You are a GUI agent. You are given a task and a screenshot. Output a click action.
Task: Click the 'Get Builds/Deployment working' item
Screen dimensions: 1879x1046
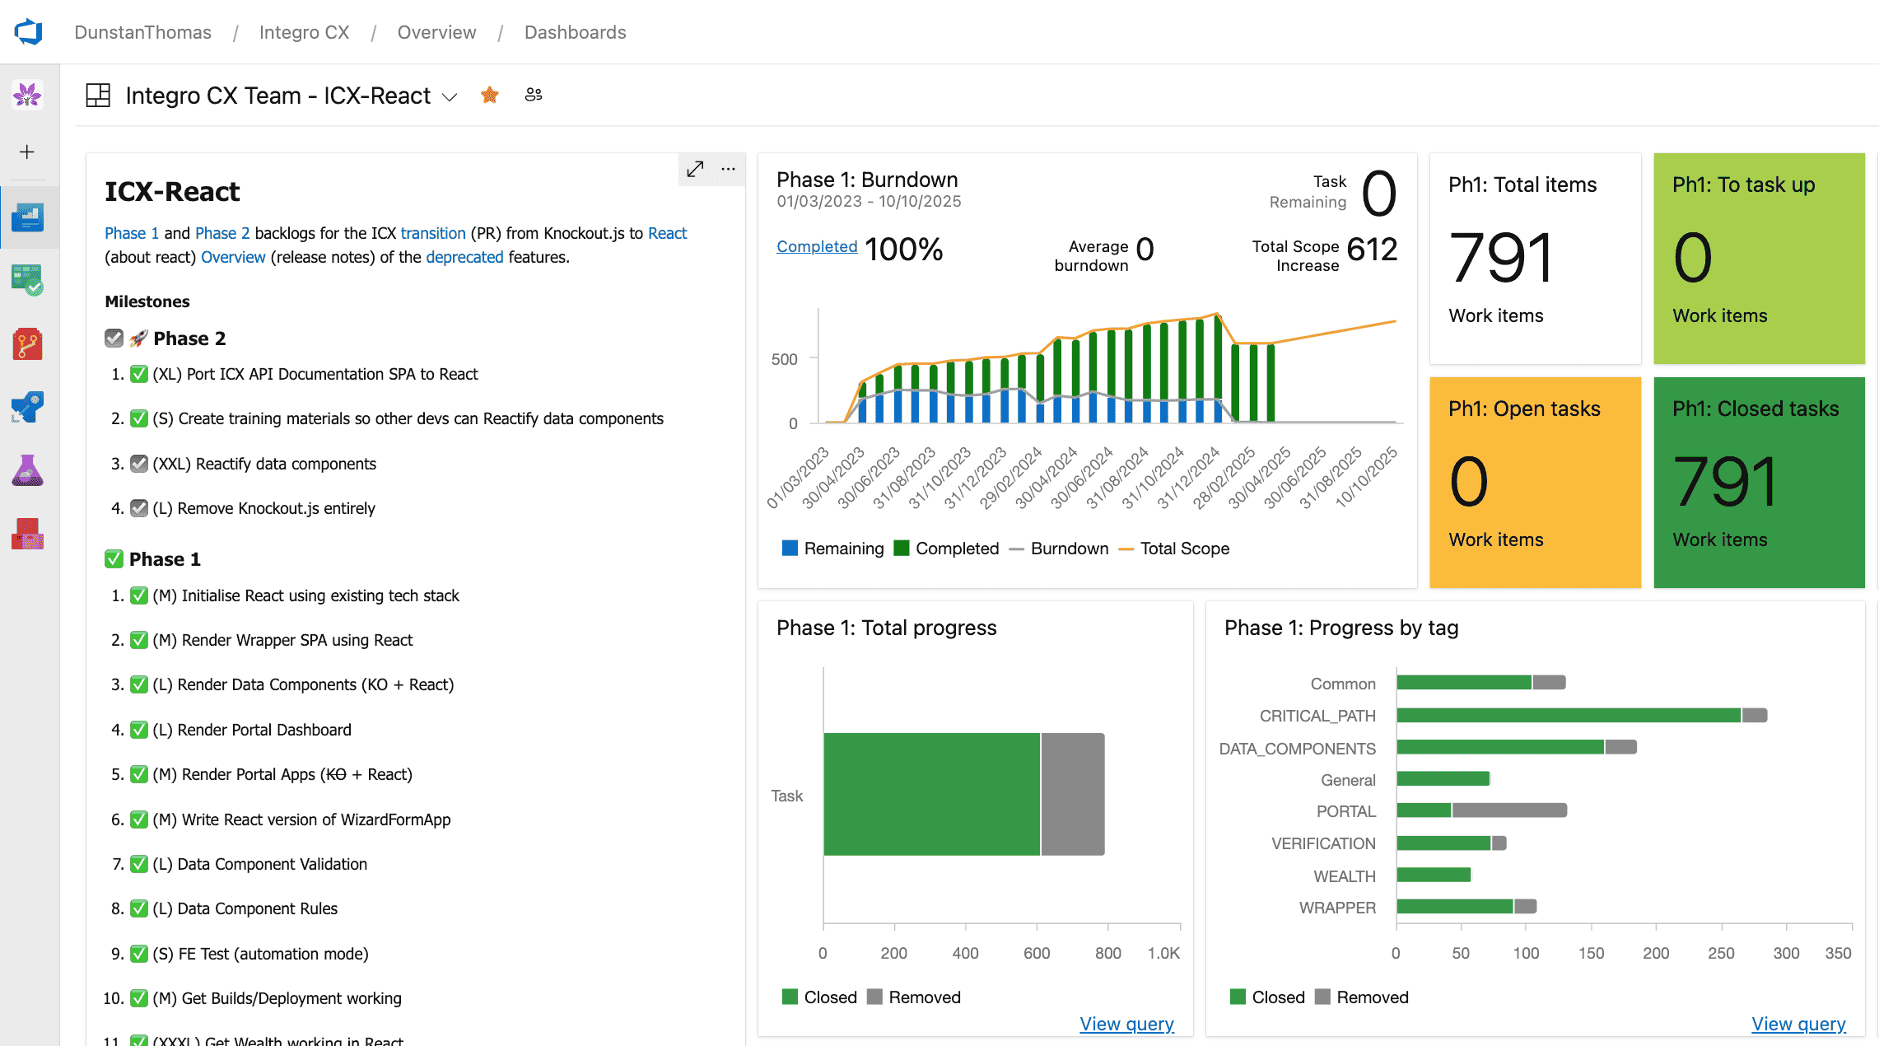277,998
